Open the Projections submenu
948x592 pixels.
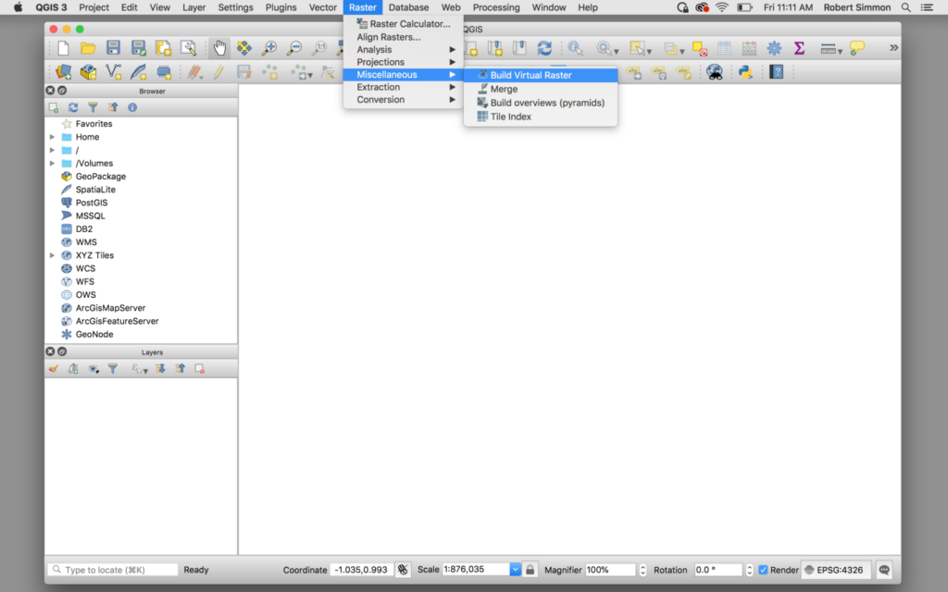coord(404,62)
